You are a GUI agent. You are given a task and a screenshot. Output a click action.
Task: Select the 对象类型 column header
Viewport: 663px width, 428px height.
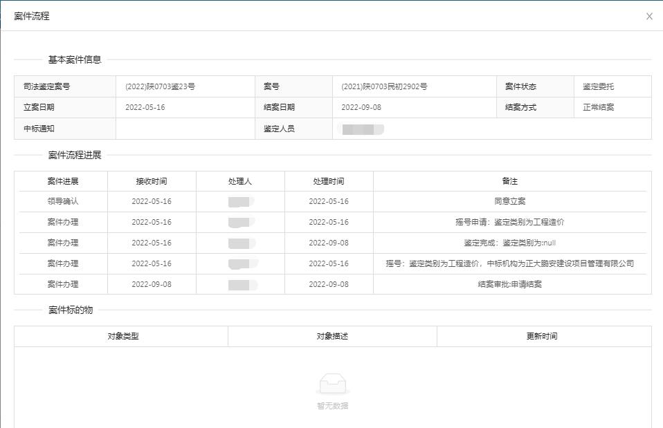[122, 336]
